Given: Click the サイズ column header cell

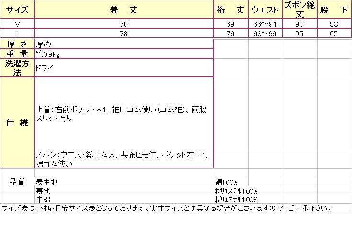Looking at the screenshot, I should coord(17,10).
